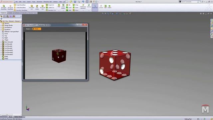This screenshot has height=120, width=213.
Task: Select the Fillet tool in ribbon
Action: coord(59,6)
